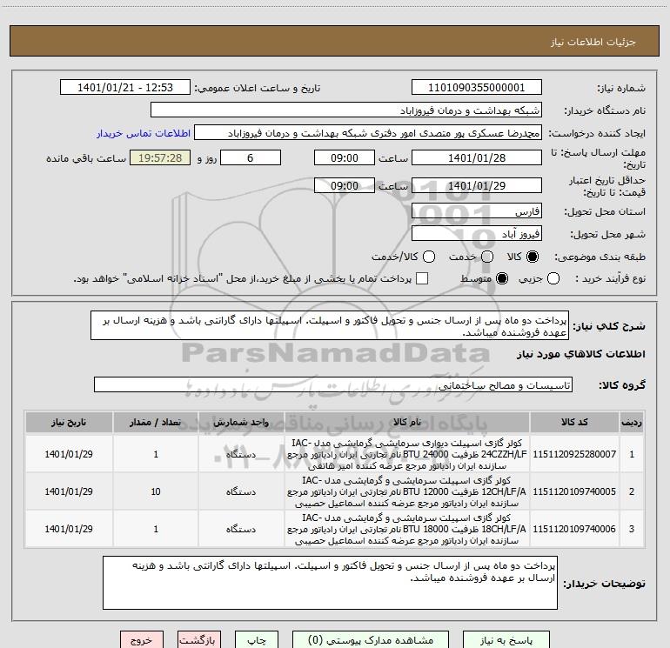670x648 pixels.
Task: Click the requester field محمدرضا عسکری پور
Action: click(368, 133)
